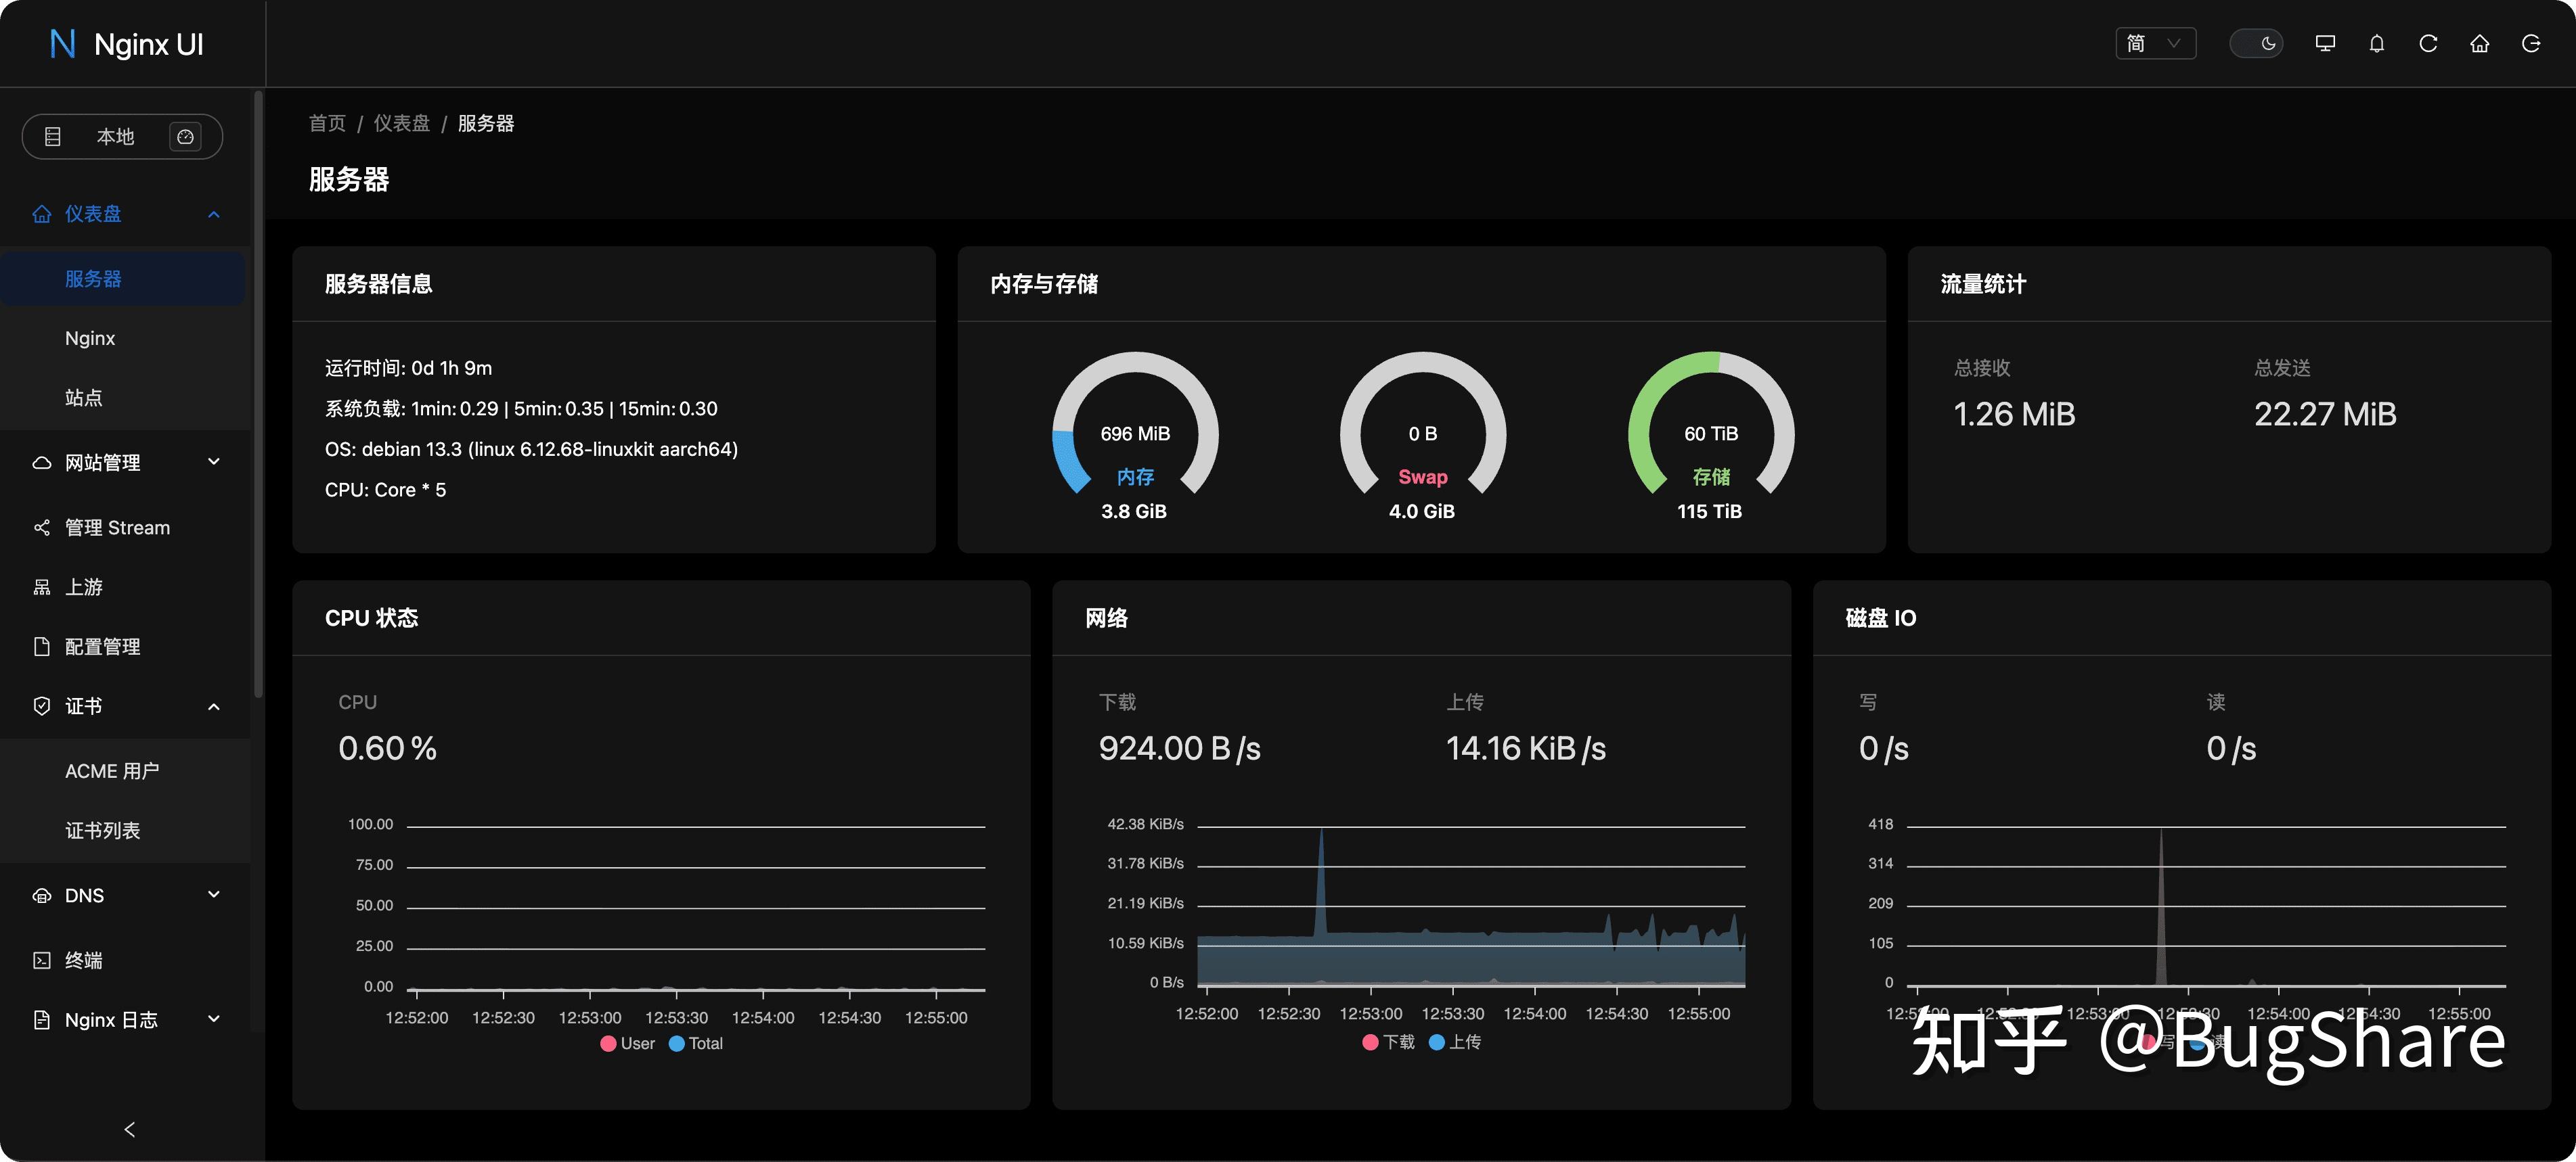The height and width of the screenshot is (1162, 2576).
Task: Expand the Nginx 日志 menu chevron
Action: [213, 1018]
